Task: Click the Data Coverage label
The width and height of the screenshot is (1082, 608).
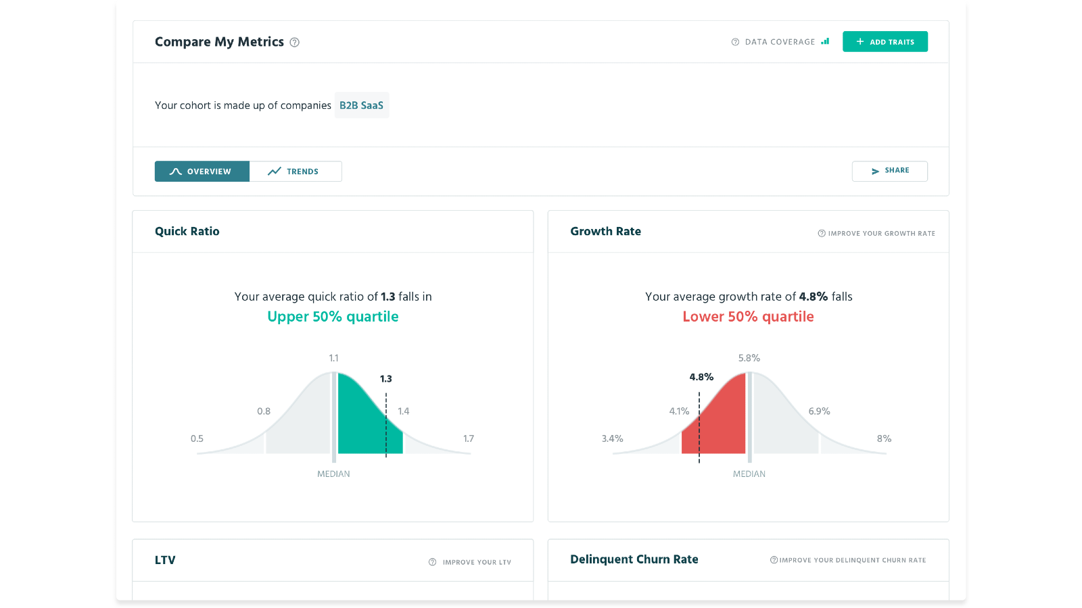Action: pyautogui.click(x=780, y=42)
